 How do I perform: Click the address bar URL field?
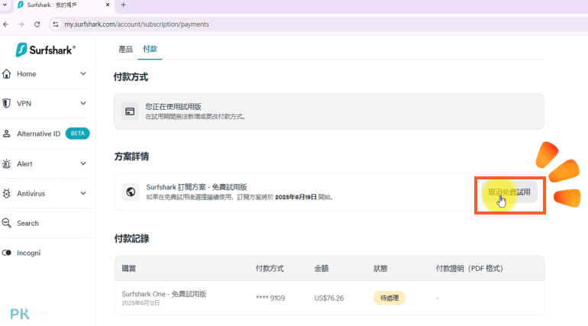click(318, 24)
